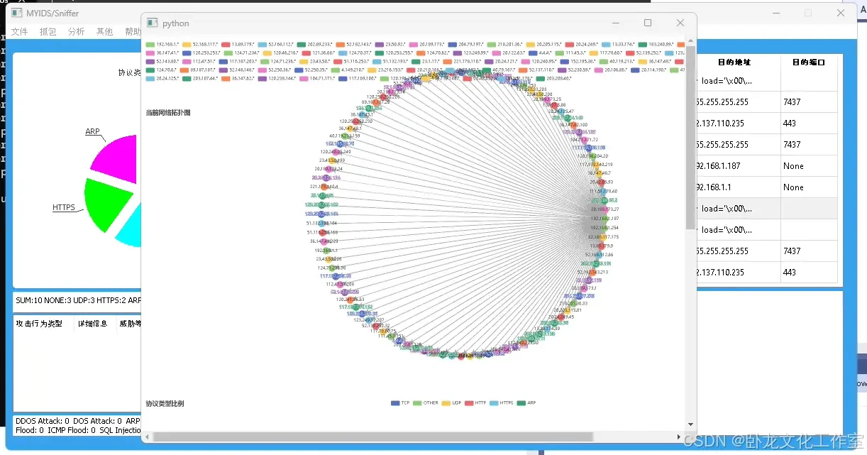Viewport: 867px width, 455px height.
Task: Click the vertical scrollbar up arrow in python window
Action: [690, 41]
